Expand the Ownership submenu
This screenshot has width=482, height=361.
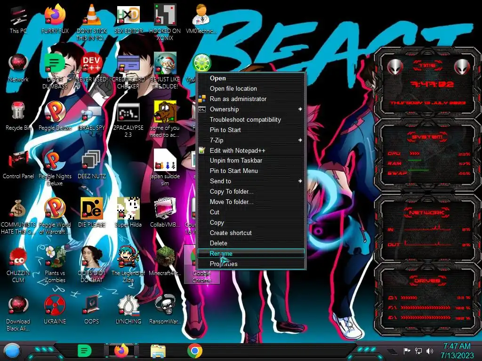[251, 109]
